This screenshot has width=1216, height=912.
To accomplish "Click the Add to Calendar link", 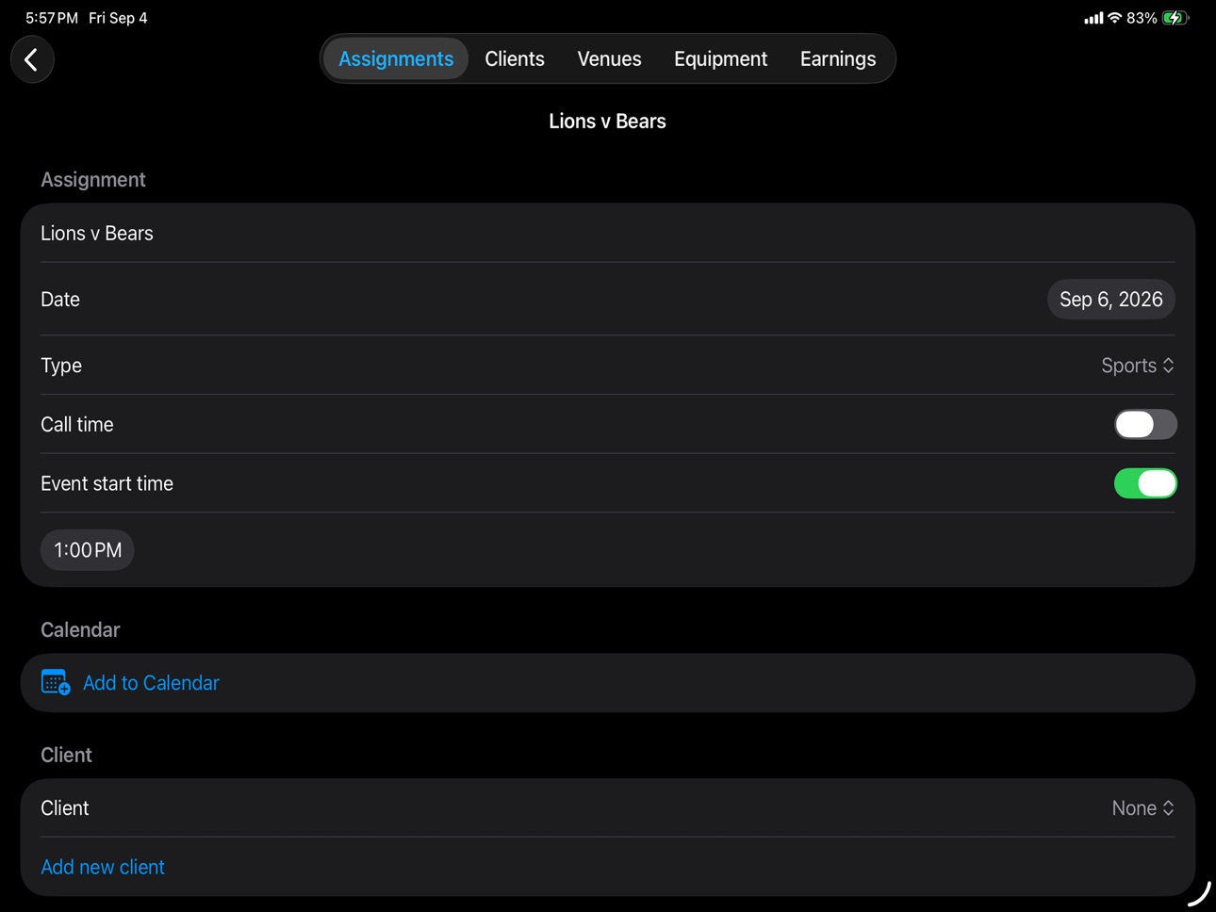I will 151,683.
